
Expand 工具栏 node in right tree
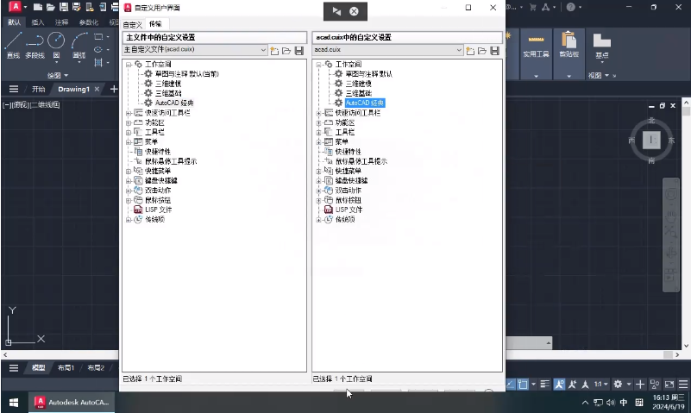(318, 133)
